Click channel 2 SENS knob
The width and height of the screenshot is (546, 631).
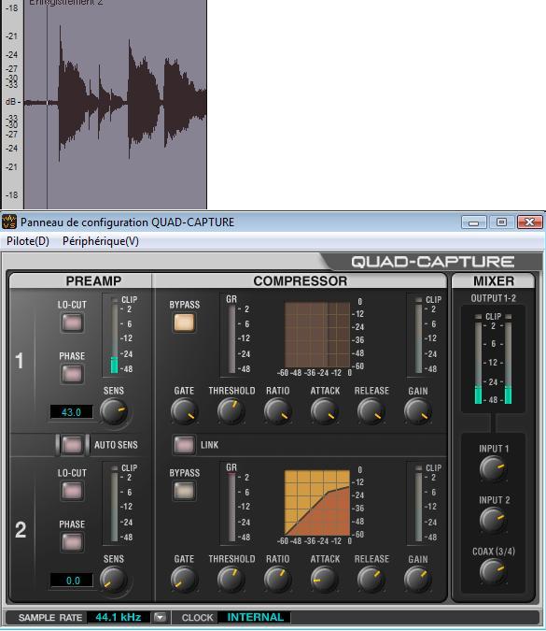(x=114, y=580)
